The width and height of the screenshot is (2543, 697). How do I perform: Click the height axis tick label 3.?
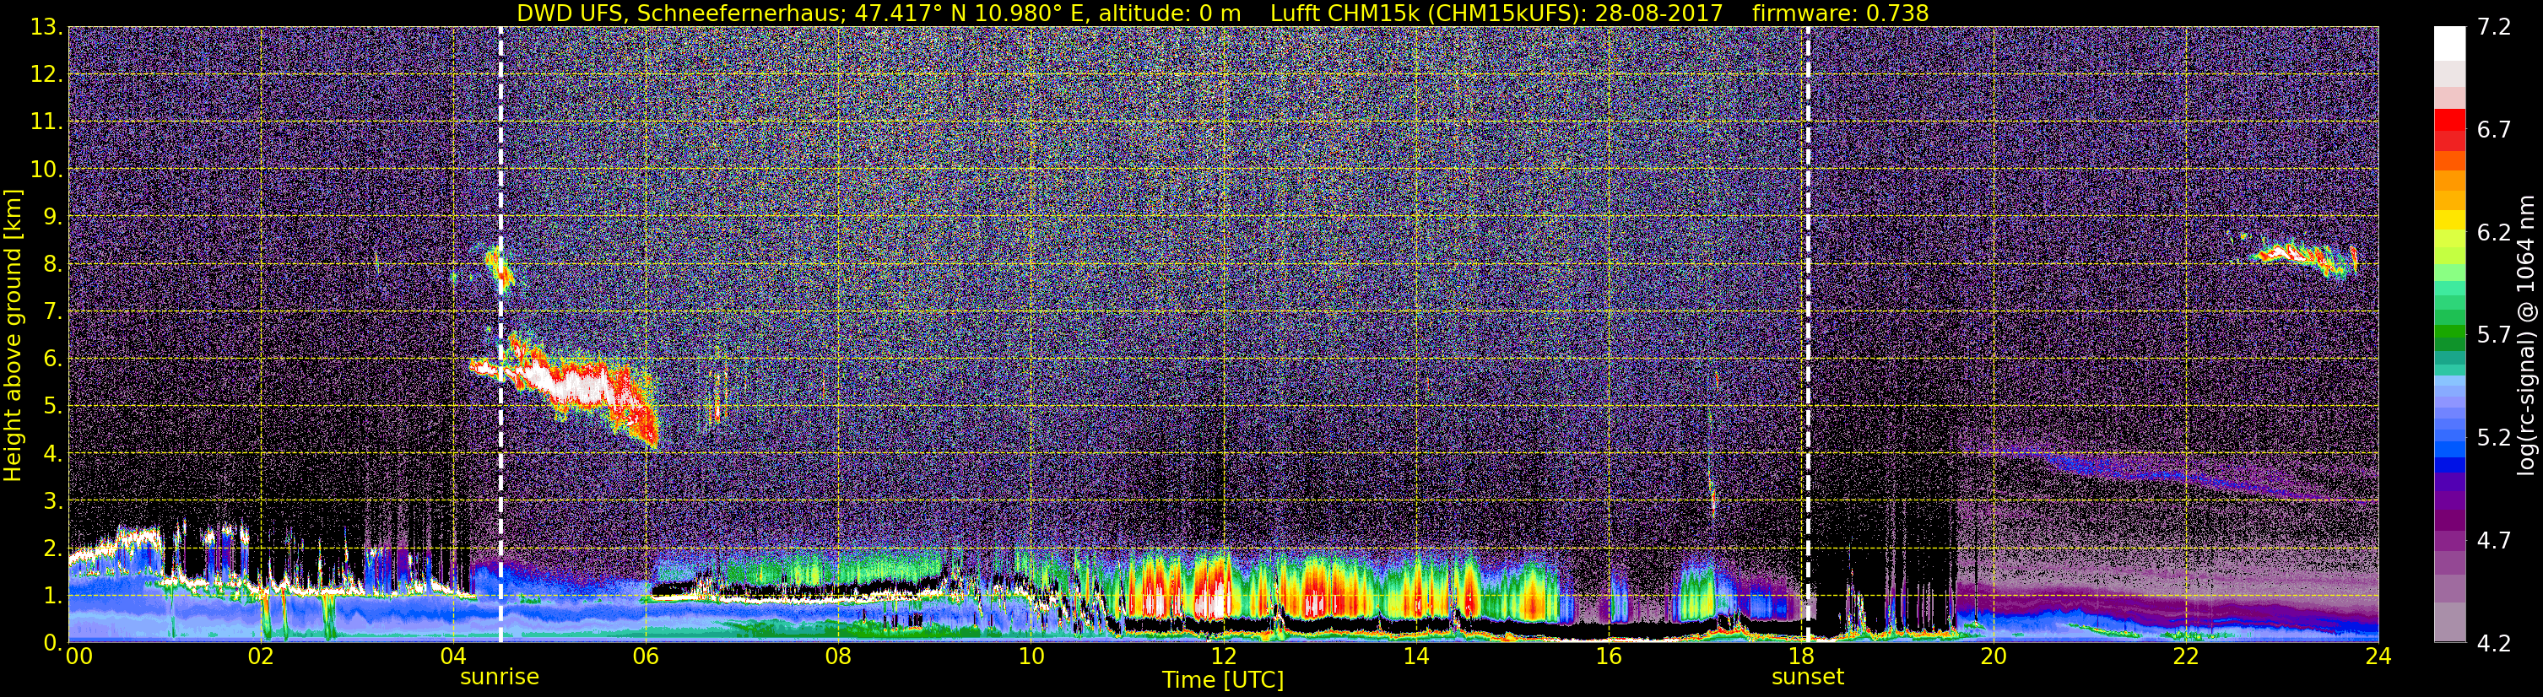(52, 501)
